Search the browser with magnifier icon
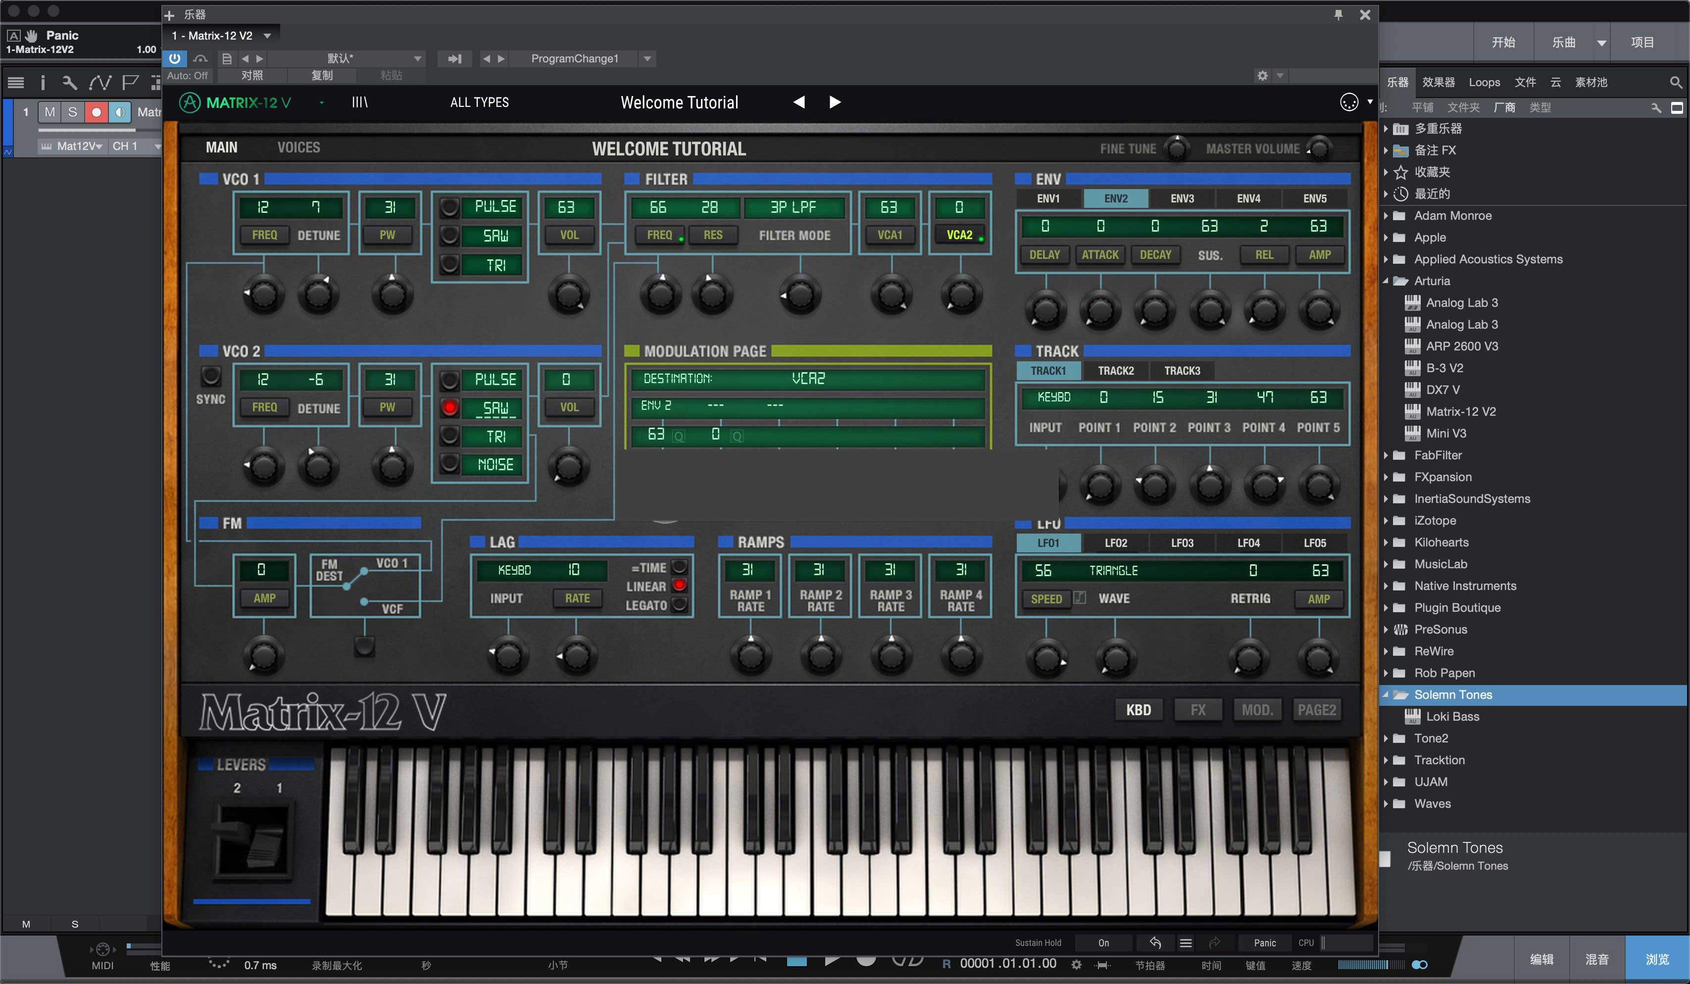This screenshot has height=984, width=1690. coord(1675,82)
